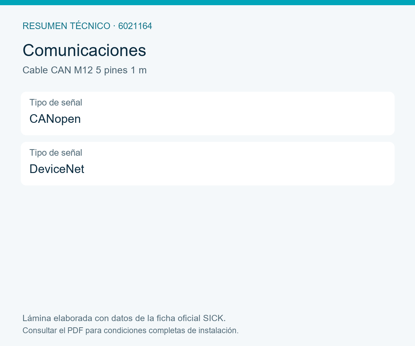415x346 pixels.
Task: Select the part number 6021164
Action: click(135, 26)
